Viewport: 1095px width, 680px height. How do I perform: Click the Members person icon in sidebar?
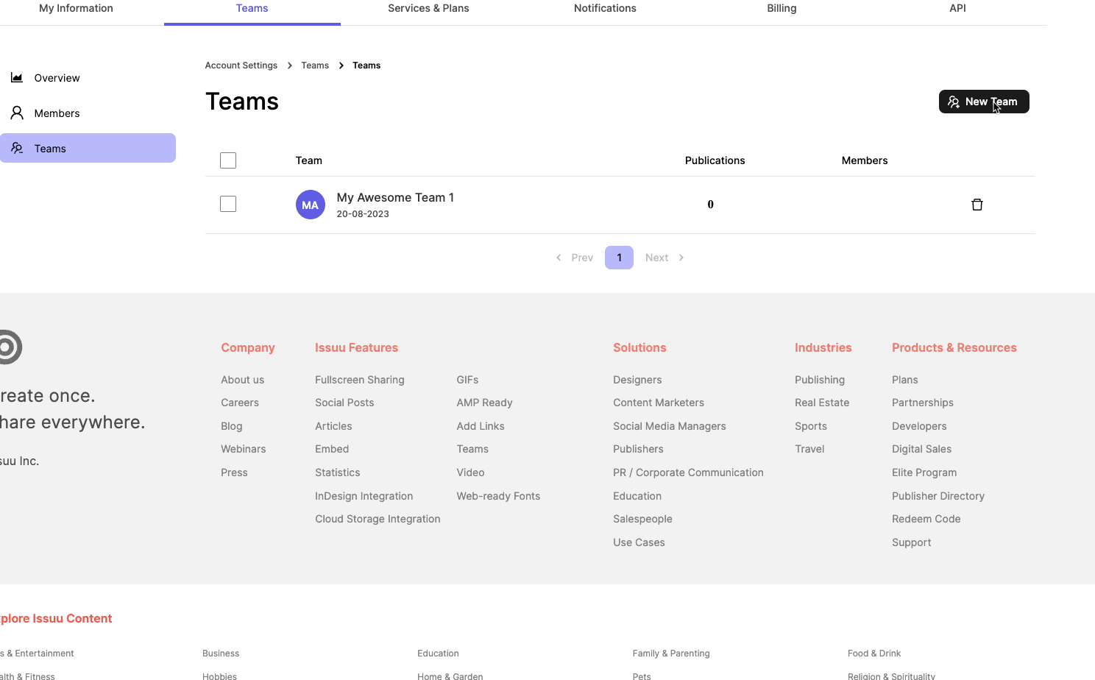(x=17, y=113)
